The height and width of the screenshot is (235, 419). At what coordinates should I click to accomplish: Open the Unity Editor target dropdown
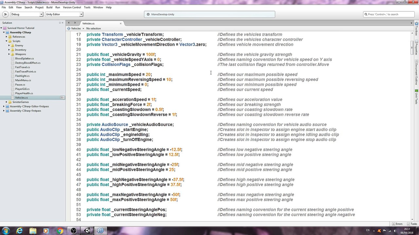(x=64, y=14)
